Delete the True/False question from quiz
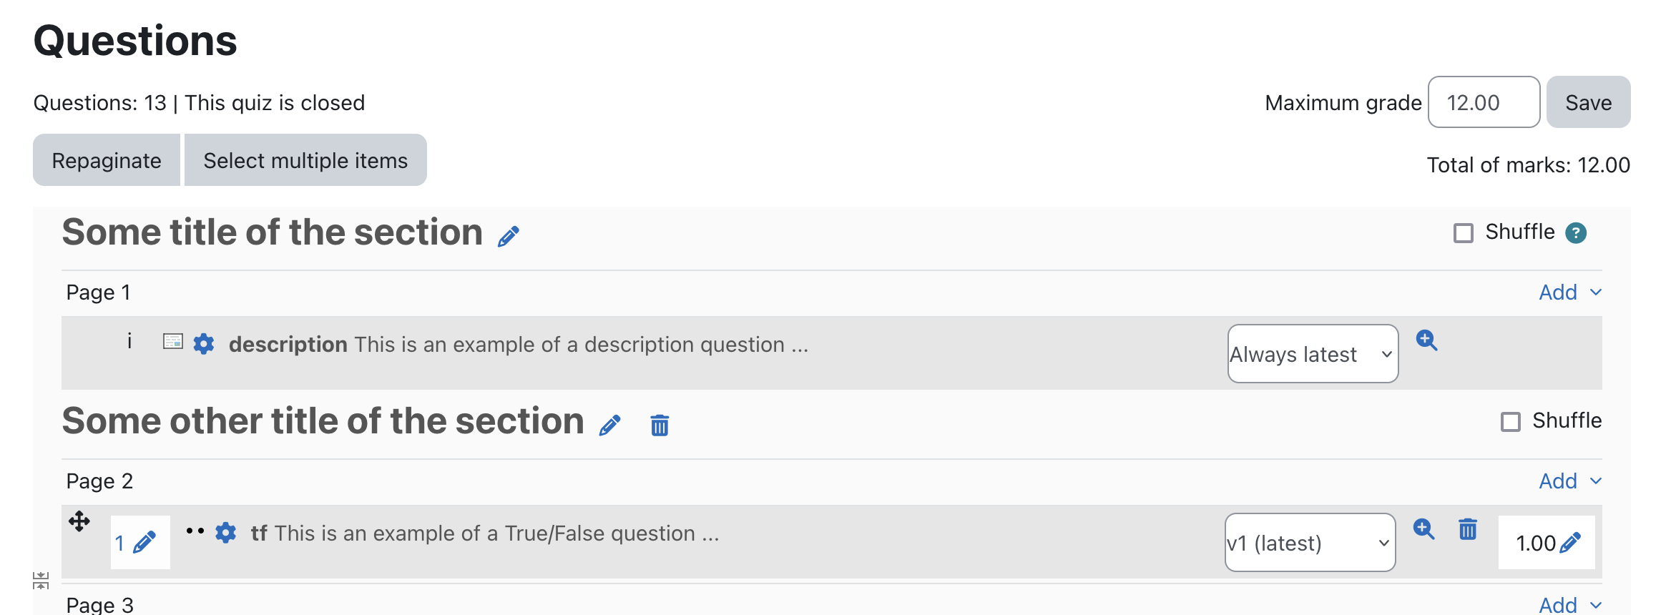 coord(1468,529)
